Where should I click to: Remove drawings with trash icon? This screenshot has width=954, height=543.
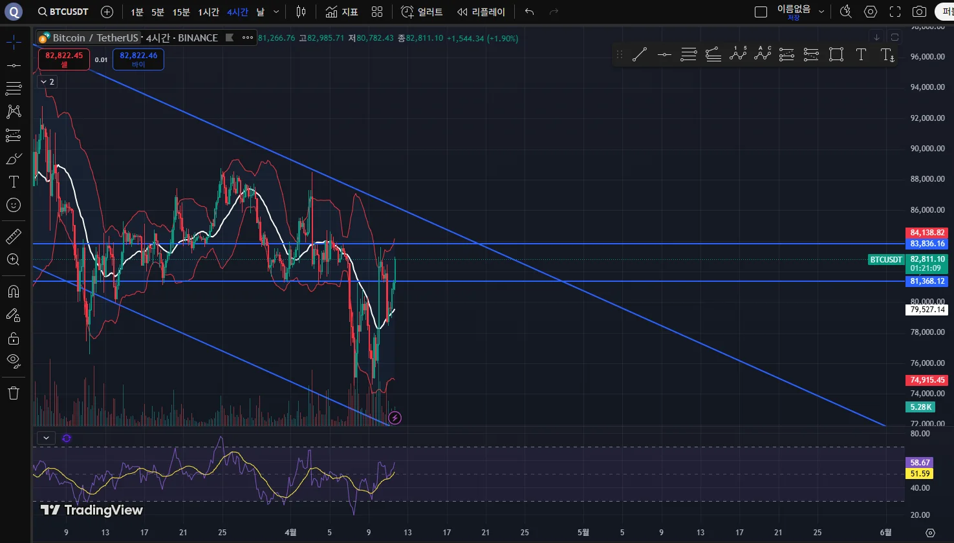[14, 393]
